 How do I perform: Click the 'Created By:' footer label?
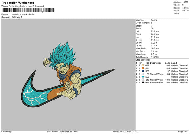click(7, 131)
